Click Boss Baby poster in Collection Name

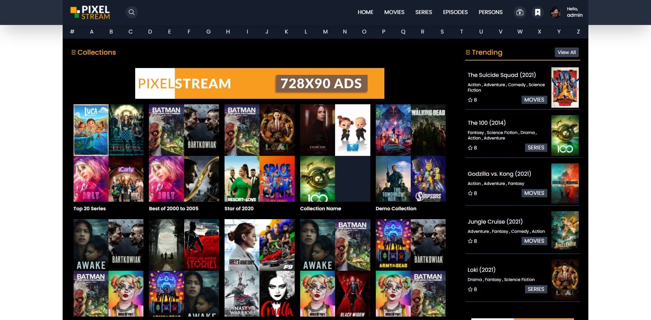click(x=353, y=130)
